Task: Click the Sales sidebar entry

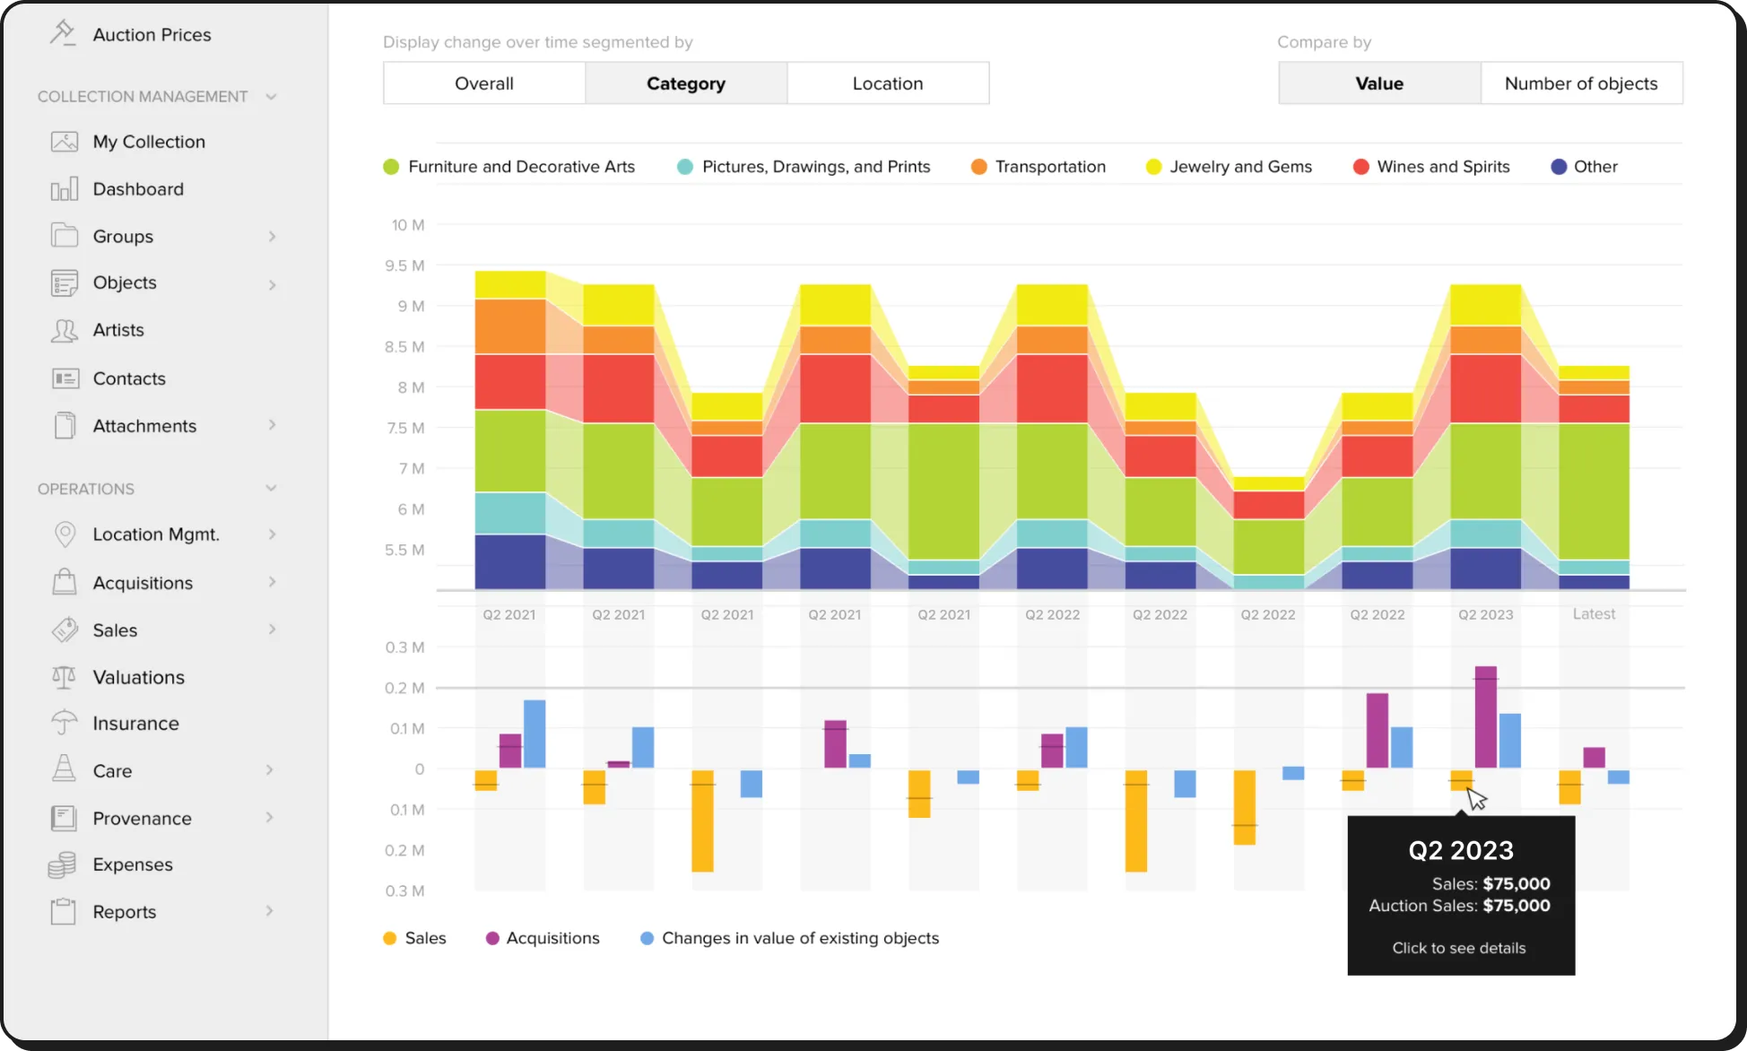Action: (x=115, y=630)
